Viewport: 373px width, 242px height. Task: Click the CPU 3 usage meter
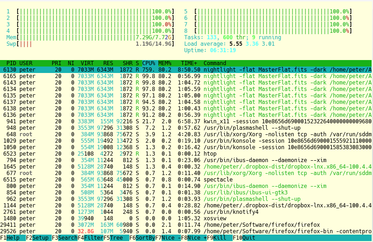click(90, 24)
